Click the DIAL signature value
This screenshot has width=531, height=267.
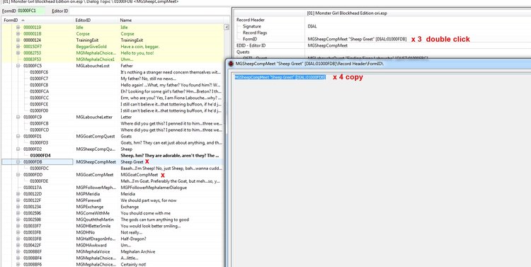click(x=312, y=26)
